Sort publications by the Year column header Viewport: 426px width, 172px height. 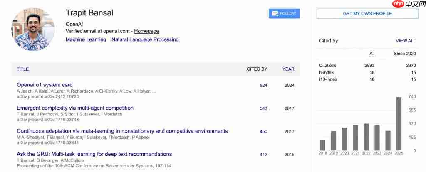[x=288, y=69]
